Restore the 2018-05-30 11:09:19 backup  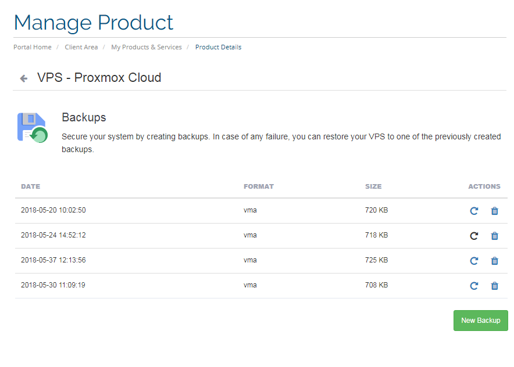(474, 286)
